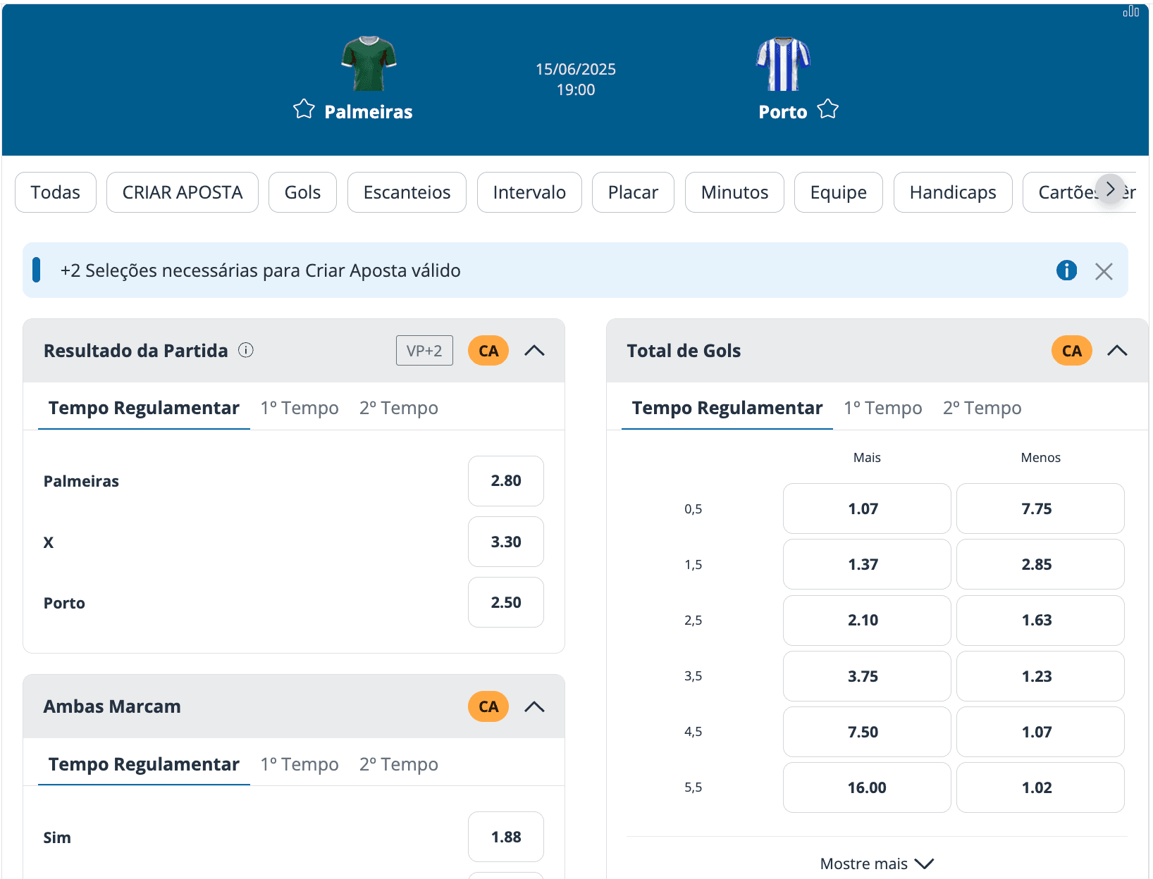Collapse the Ambas Marcam panel
Screen dimensions: 1153x879
[x=535, y=706]
